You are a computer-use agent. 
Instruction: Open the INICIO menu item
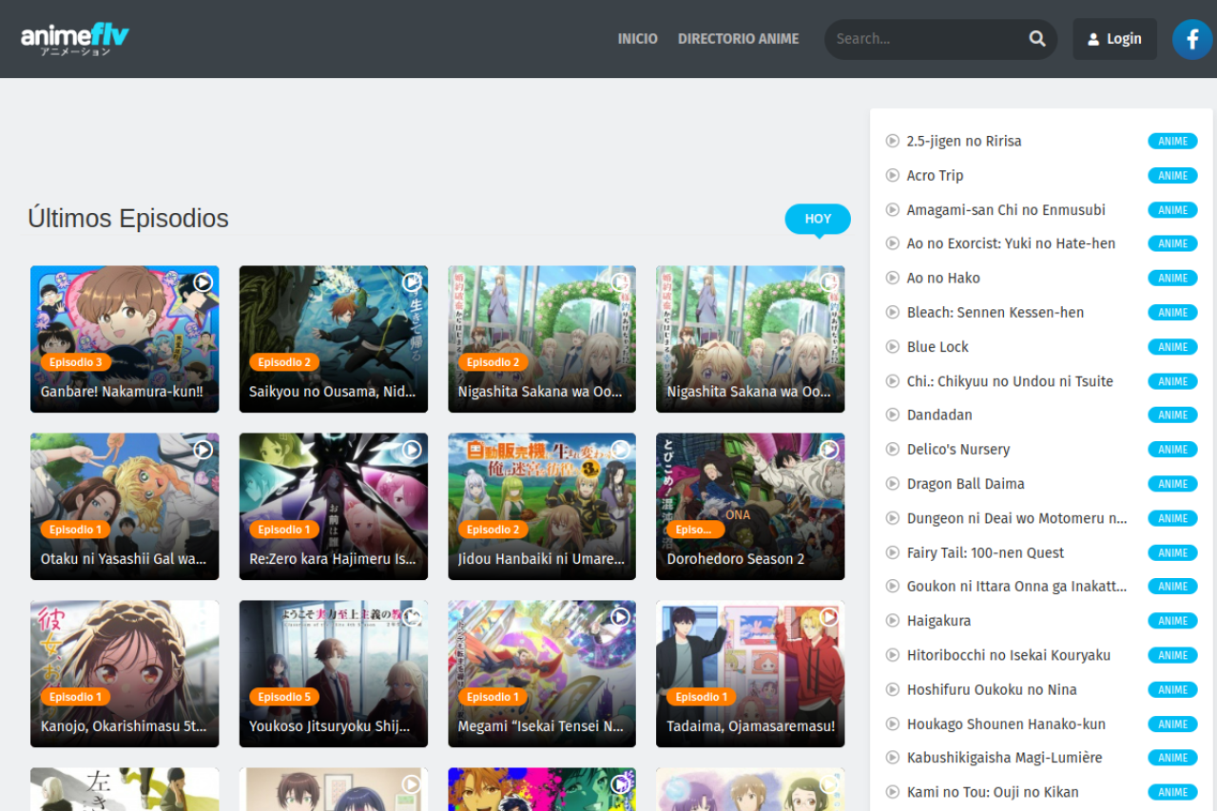pos(637,39)
